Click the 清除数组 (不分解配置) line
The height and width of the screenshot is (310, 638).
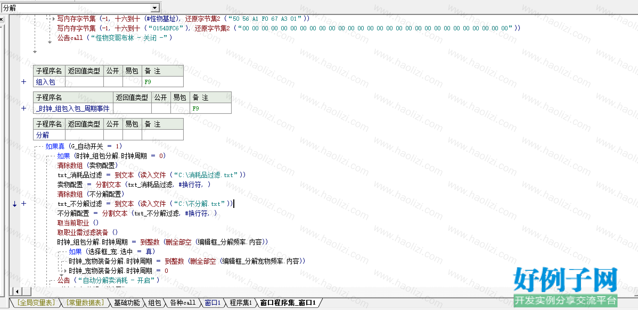pos(91,194)
